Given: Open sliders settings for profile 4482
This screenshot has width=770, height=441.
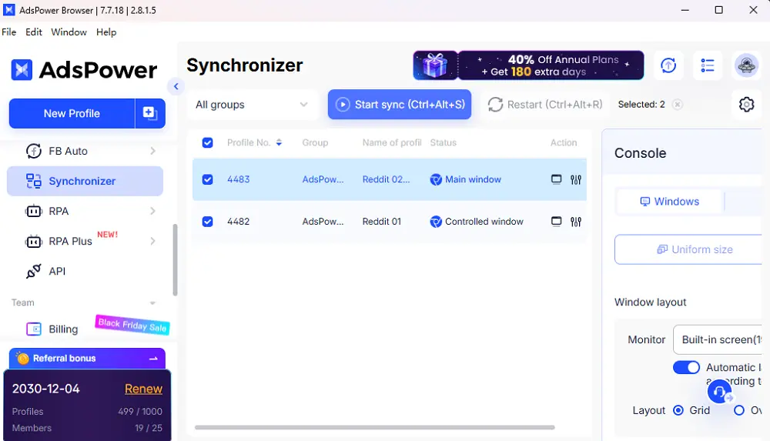Looking at the screenshot, I should (575, 222).
